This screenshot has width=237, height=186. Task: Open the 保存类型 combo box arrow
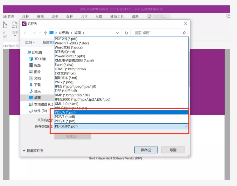186,126
